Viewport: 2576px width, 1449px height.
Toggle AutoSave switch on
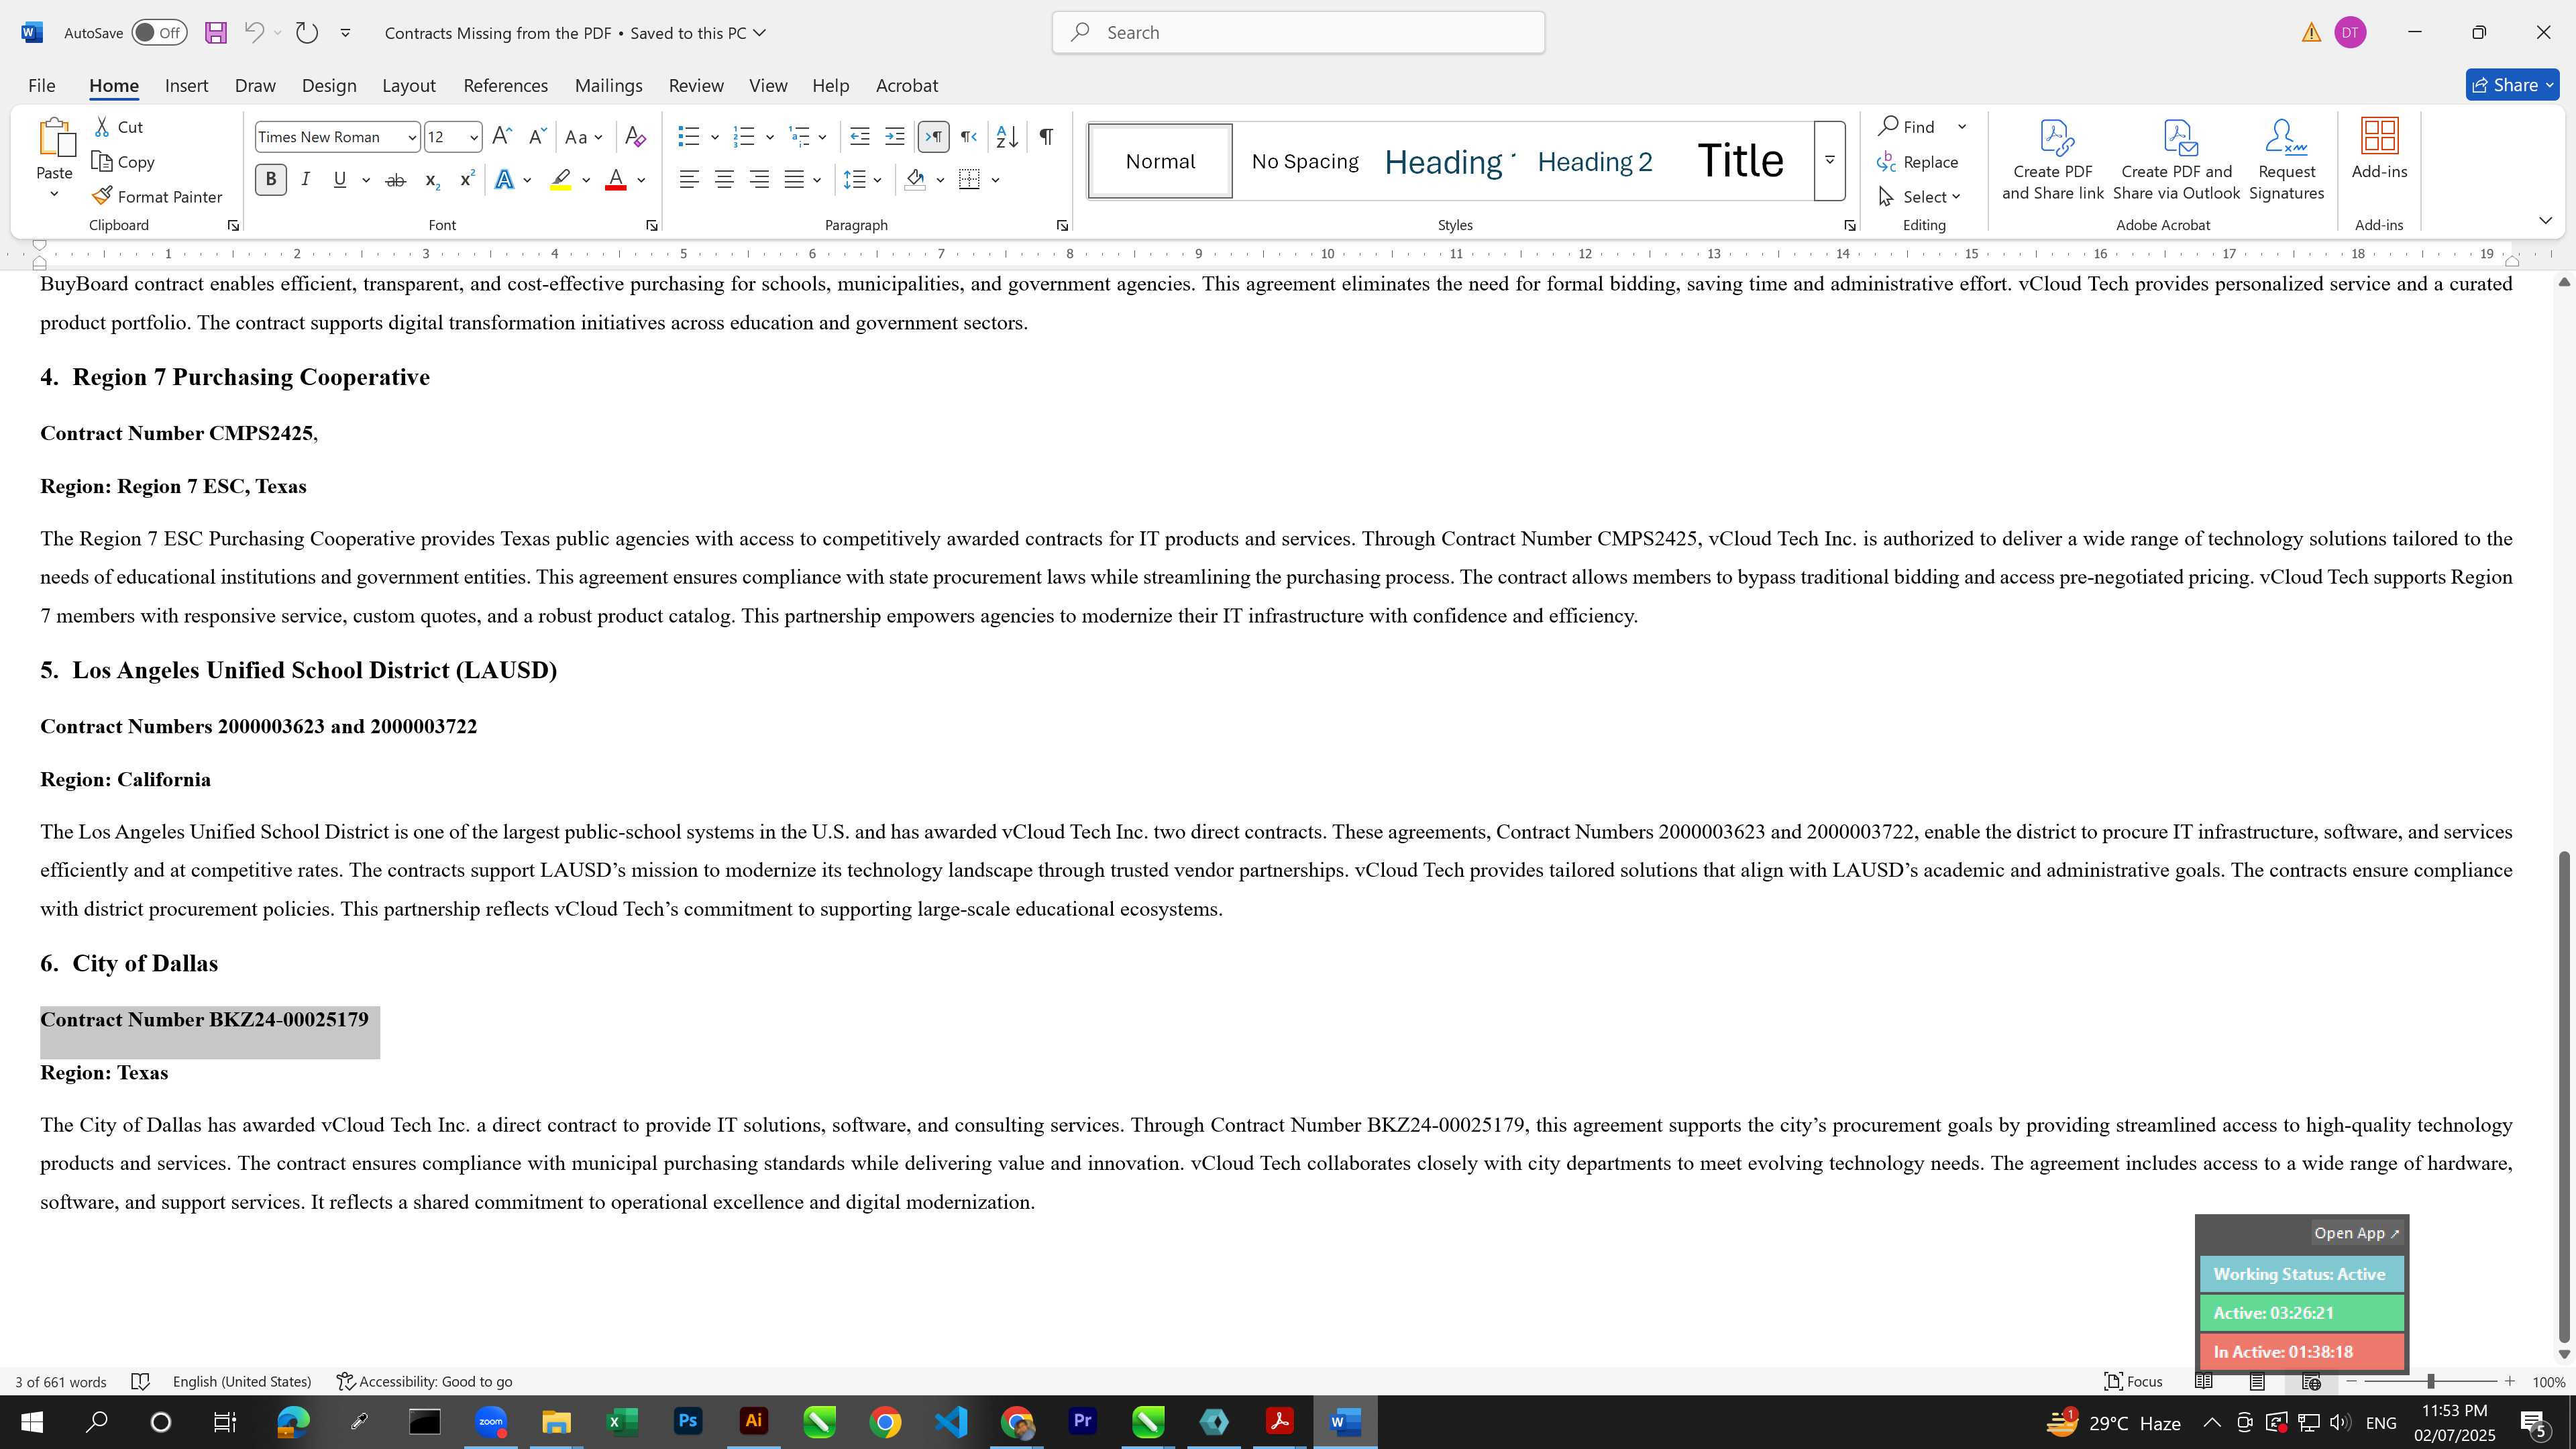(159, 32)
